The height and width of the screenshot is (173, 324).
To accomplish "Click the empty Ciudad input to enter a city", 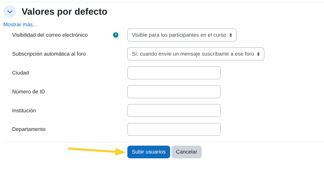I will (174, 73).
